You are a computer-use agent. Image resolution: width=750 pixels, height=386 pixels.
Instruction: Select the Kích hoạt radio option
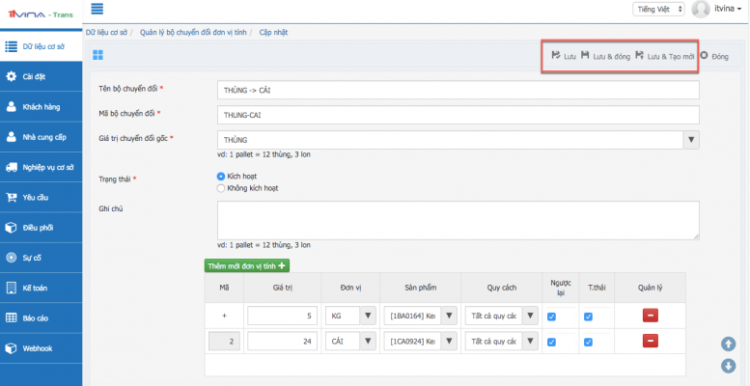coord(221,177)
